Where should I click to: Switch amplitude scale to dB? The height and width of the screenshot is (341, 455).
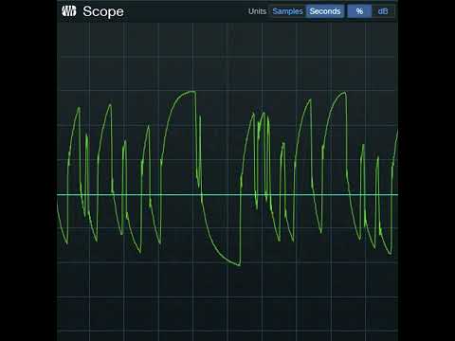pyautogui.click(x=383, y=11)
